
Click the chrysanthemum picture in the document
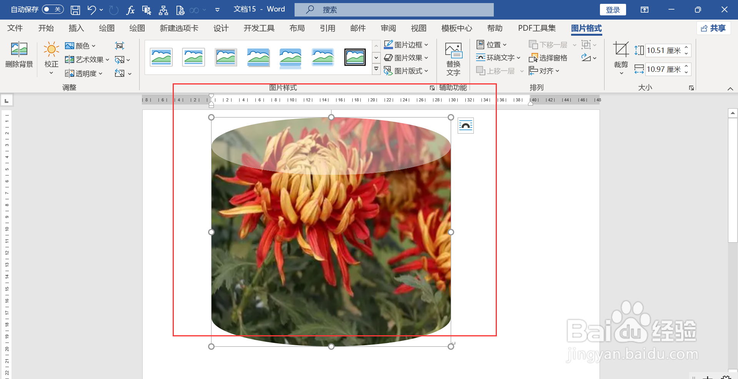coord(331,232)
